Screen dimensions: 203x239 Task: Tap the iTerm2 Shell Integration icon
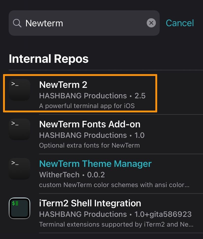click(x=20, y=208)
